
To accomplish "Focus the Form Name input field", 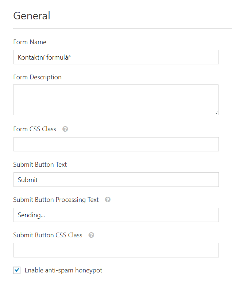I will pos(116,57).
